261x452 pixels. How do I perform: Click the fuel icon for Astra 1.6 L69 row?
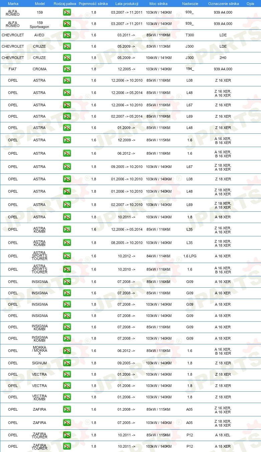click(x=67, y=116)
